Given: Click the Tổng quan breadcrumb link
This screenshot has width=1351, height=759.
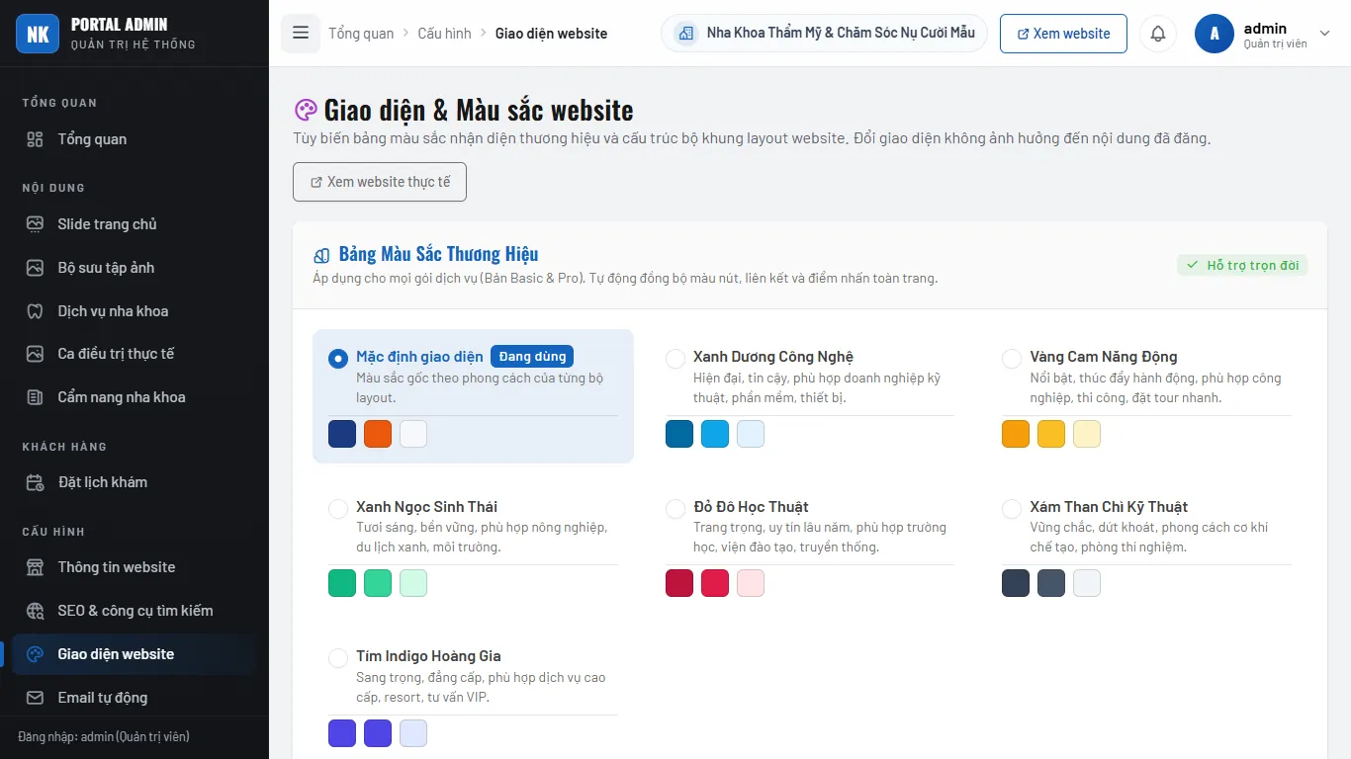Looking at the screenshot, I should (x=361, y=34).
